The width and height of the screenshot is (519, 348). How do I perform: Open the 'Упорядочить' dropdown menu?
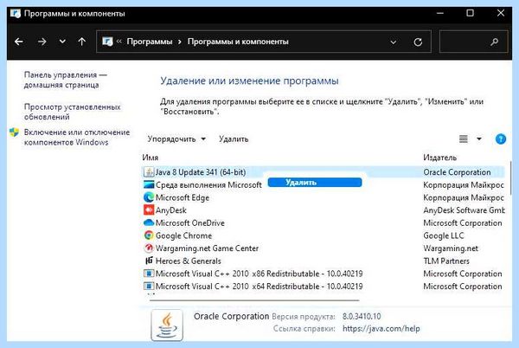tap(176, 139)
